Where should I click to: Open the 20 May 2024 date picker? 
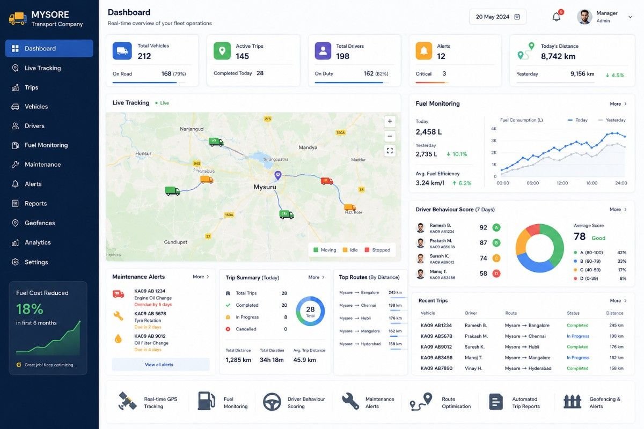tap(497, 17)
